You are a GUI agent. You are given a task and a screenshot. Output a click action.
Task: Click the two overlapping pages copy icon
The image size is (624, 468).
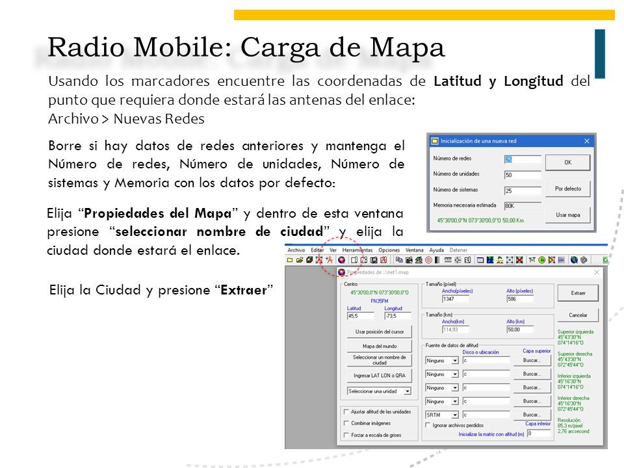[x=398, y=260]
